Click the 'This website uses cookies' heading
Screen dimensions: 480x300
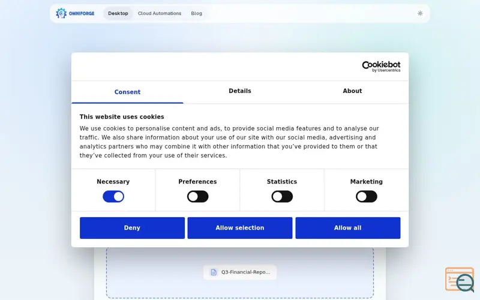[122, 117]
